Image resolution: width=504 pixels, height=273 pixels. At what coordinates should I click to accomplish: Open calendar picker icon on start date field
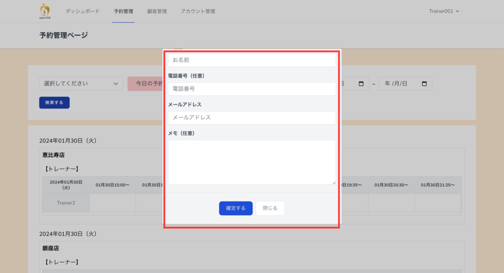coord(361,84)
